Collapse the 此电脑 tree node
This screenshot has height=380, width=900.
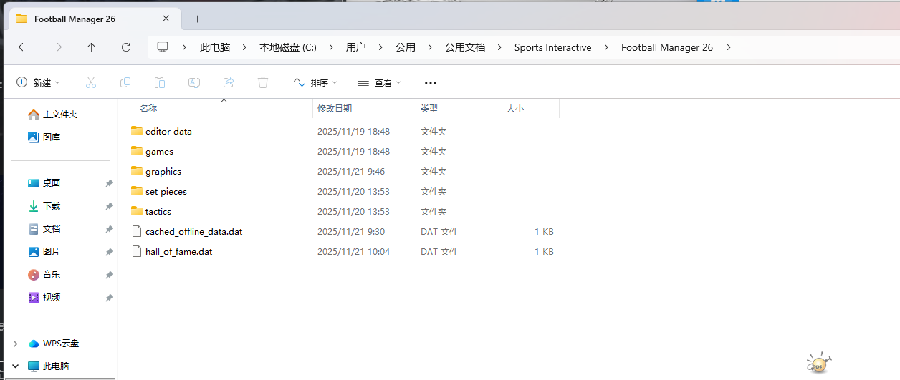[15, 366]
